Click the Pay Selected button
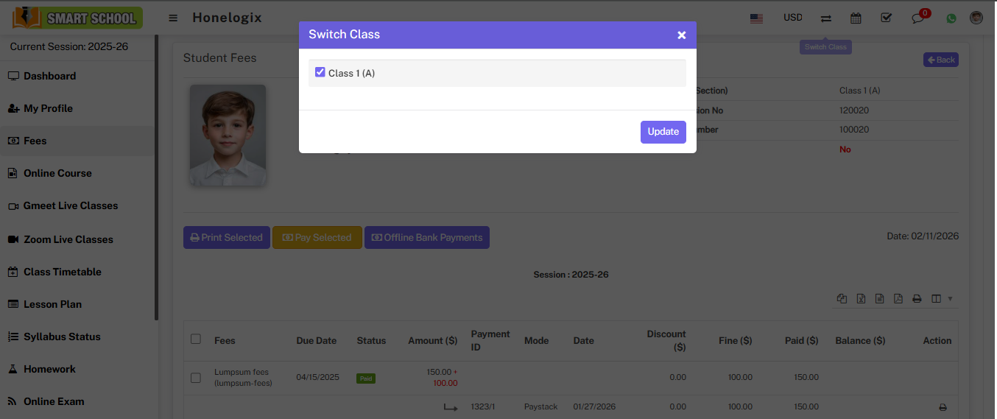 (317, 237)
